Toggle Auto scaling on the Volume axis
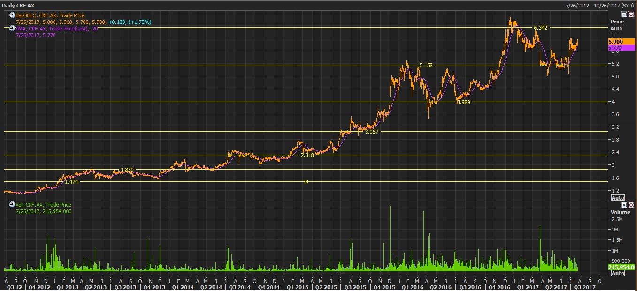Viewport: 637px width, 291px height. tap(618, 273)
